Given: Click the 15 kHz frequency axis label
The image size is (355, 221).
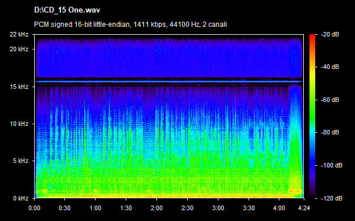Looking at the screenshot, I should click(x=19, y=87).
